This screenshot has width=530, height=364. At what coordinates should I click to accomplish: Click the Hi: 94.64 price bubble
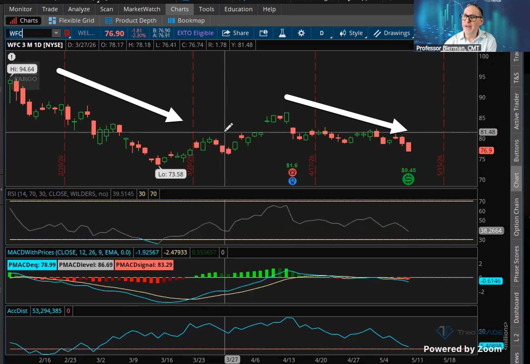[22, 69]
